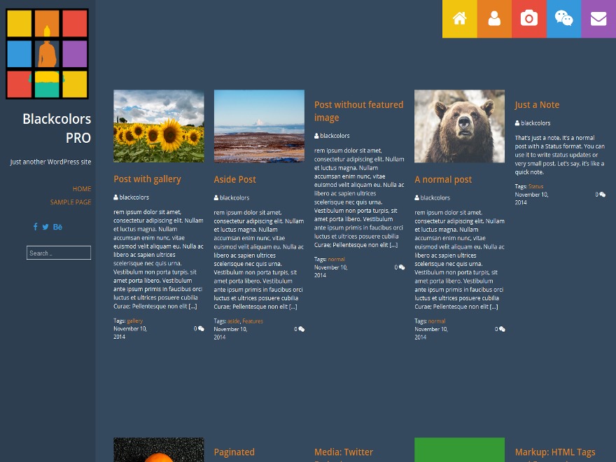Open the comment count icon on Post with gallery
The height and width of the screenshot is (462, 616).
200,328
